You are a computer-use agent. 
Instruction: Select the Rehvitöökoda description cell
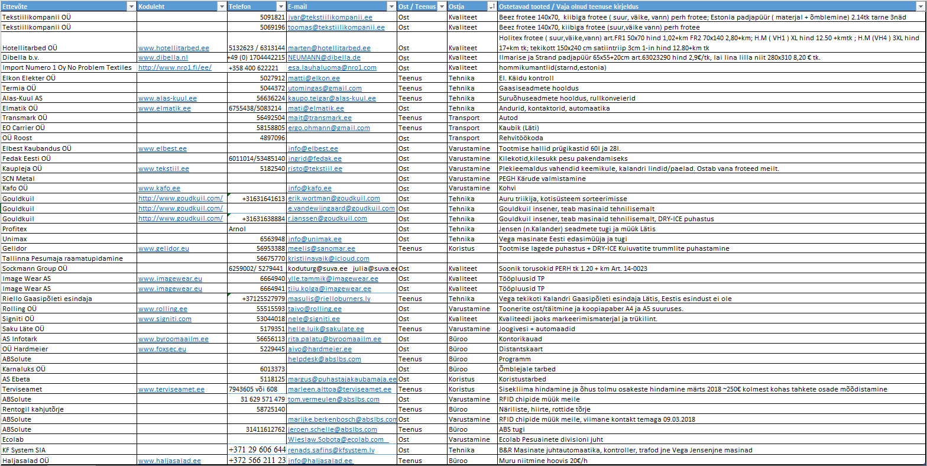point(712,138)
